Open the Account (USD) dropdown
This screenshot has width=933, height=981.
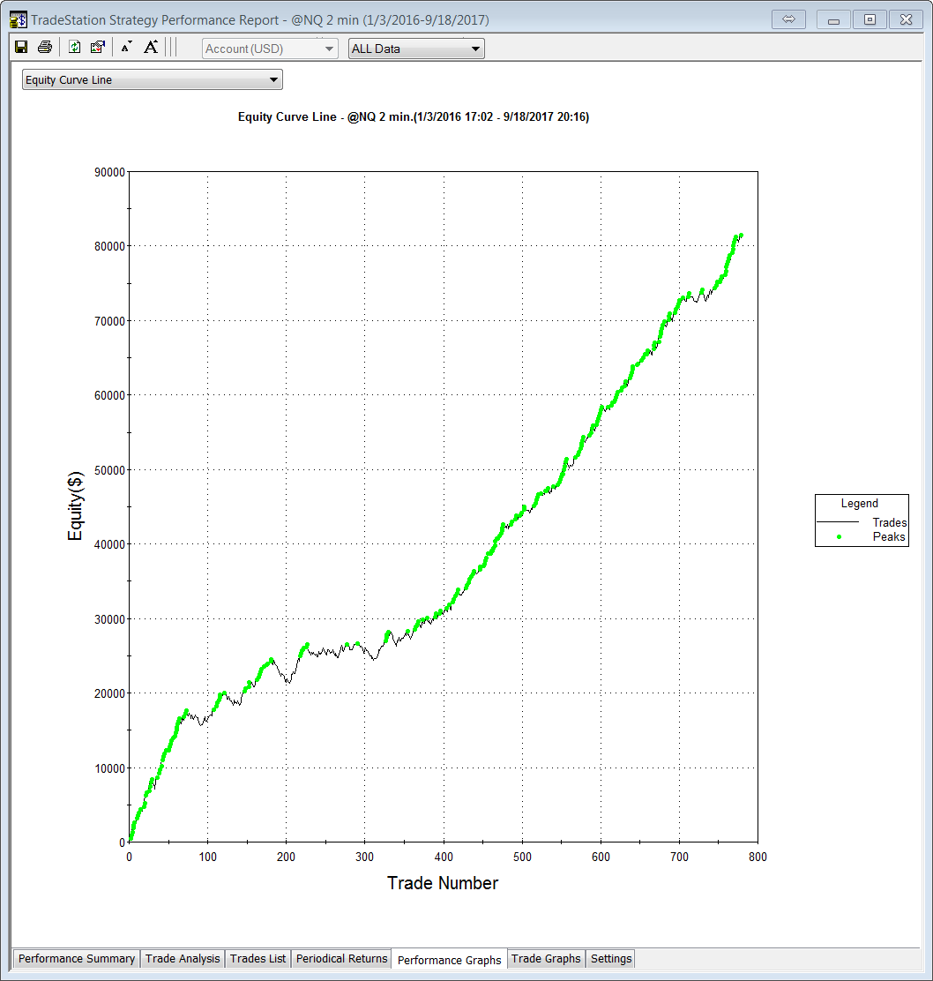point(270,49)
